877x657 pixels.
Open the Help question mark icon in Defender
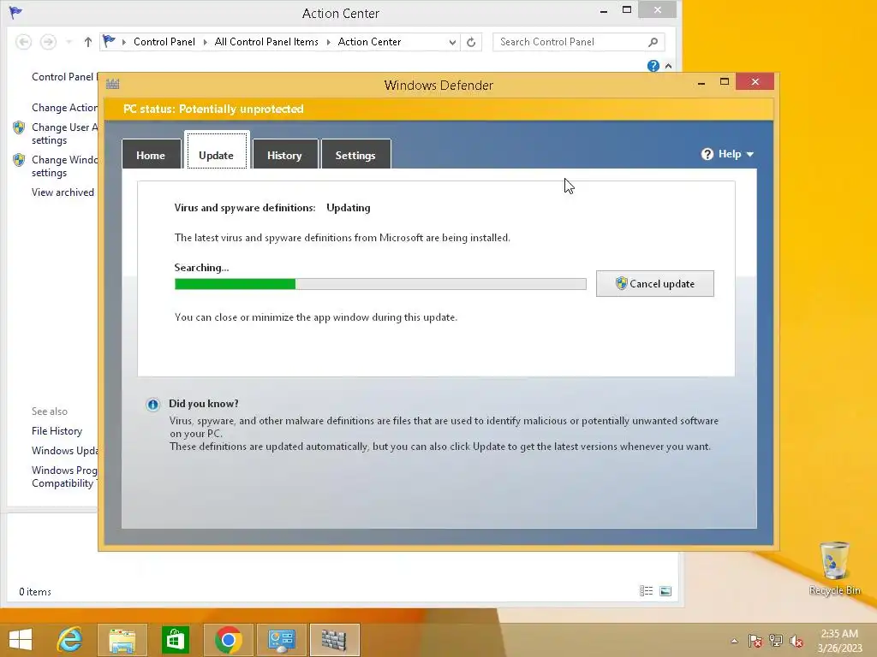coord(707,154)
